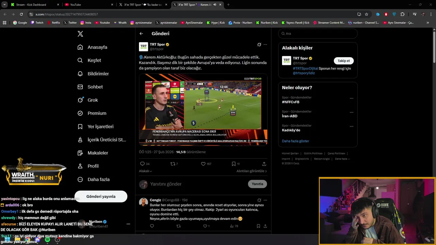The image size is (436, 245).
Task: Open Grok from sidebar
Action: pos(88,100)
